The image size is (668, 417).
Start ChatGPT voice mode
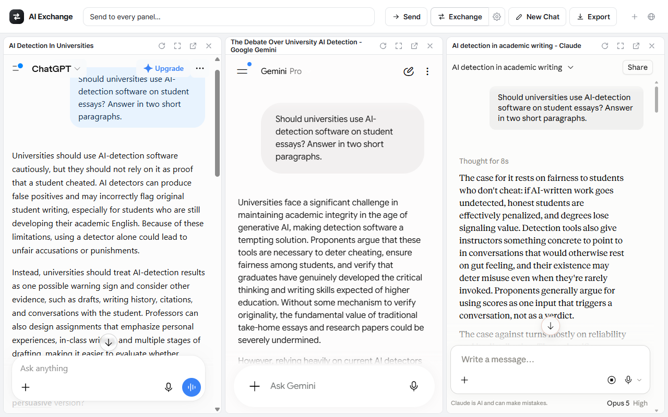(192, 387)
